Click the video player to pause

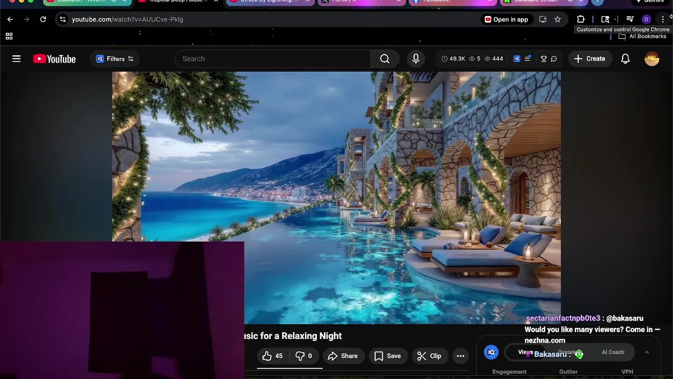(x=336, y=198)
